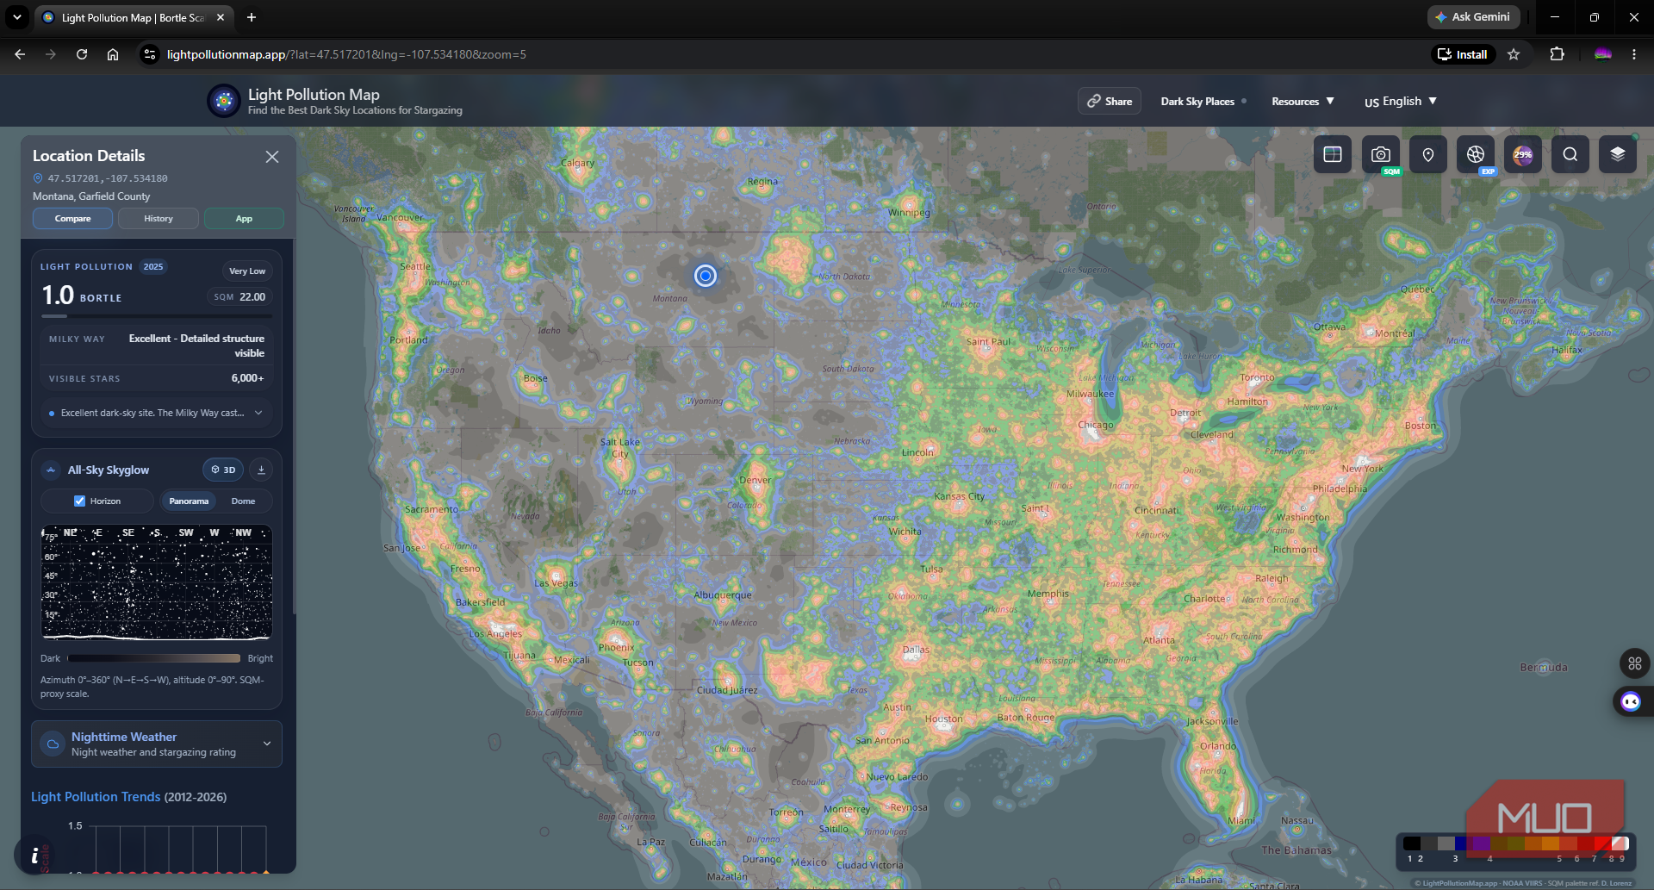Click the All-Sky Skyglow section icon

tap(52, 470)
